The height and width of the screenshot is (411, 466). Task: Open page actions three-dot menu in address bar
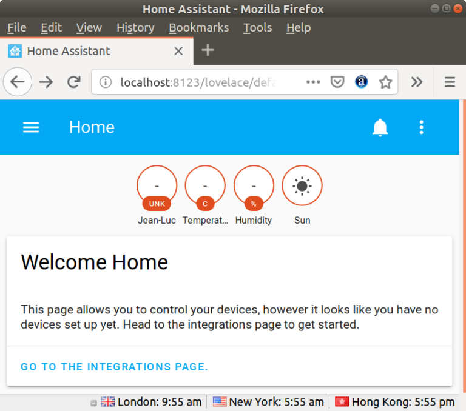coord(313,82)
